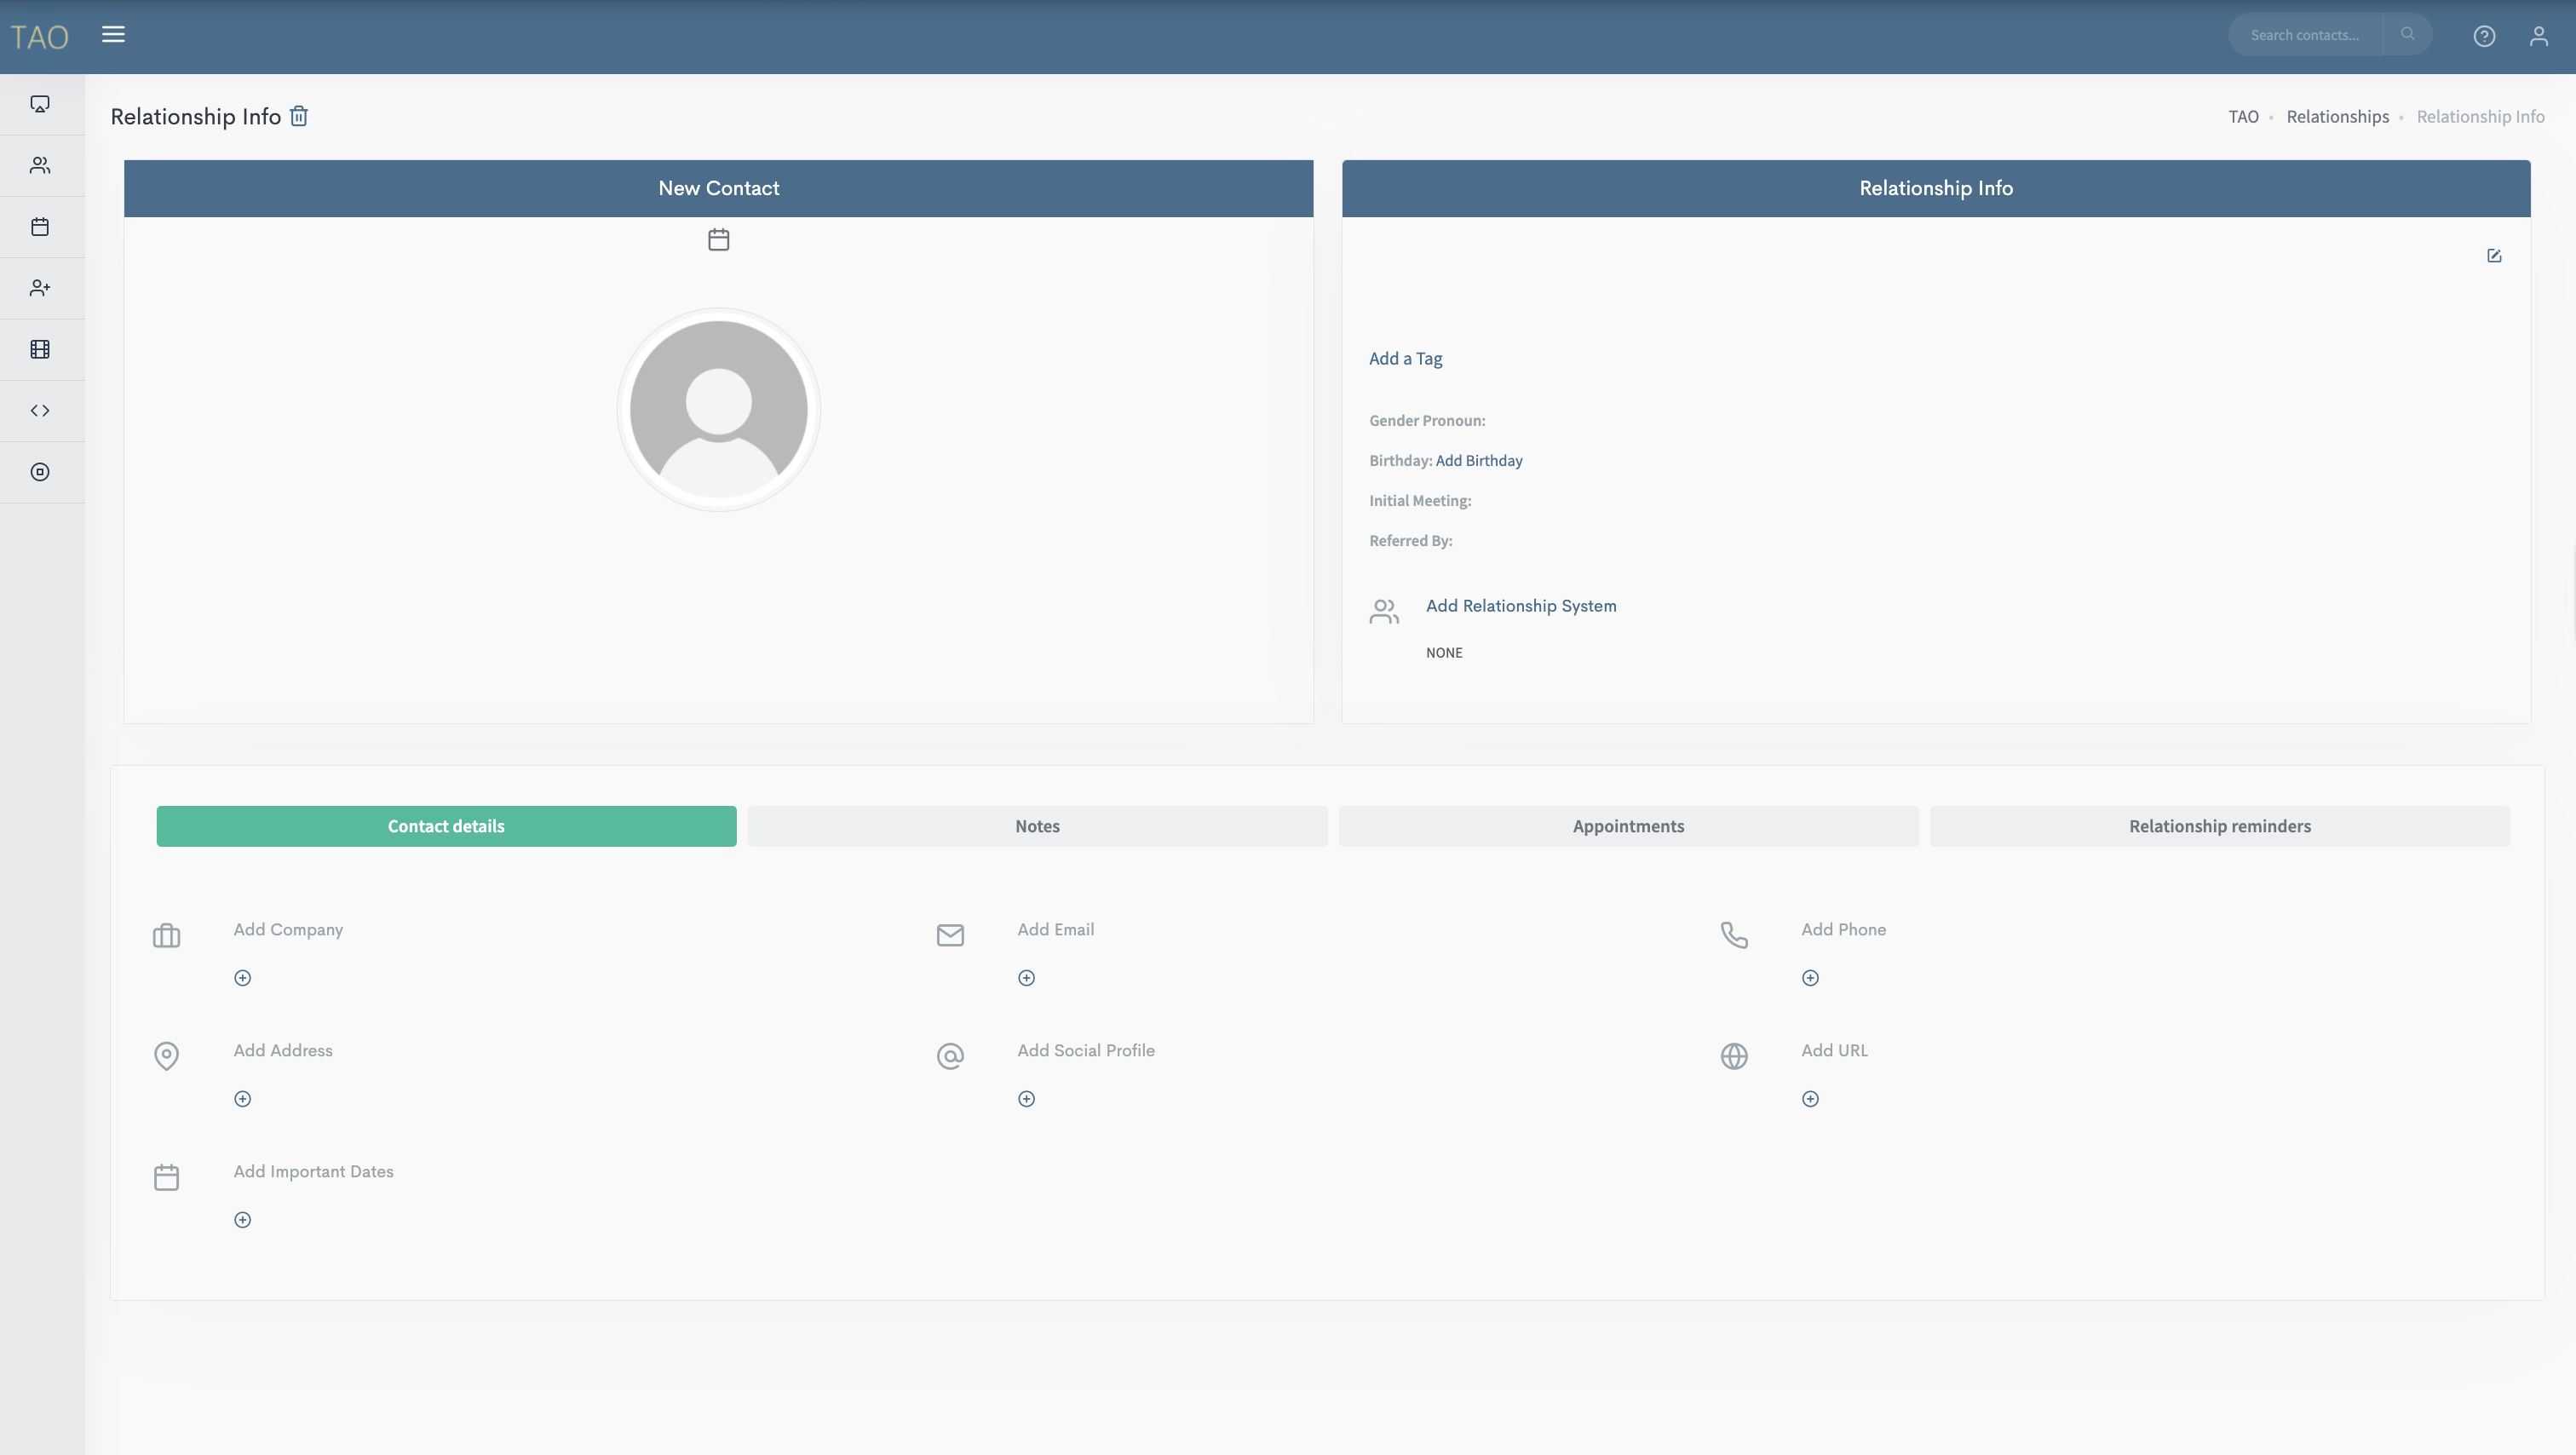This screenshot has height=1455, width=2576.
Task: Open the Appointments tab
Action: (x=1628, y=826)
